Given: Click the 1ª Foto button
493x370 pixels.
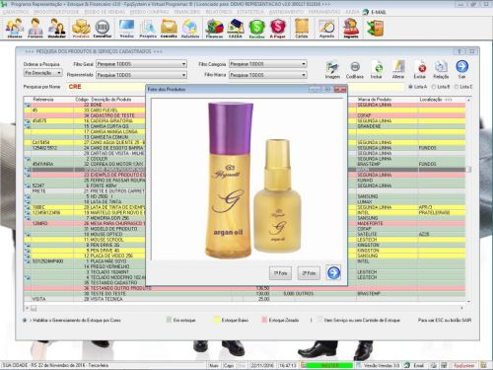Looking at the screenshot, I should tap(280, 273).
